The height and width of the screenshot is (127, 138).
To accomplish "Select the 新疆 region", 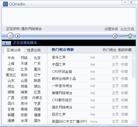I will tap(11, 115).
